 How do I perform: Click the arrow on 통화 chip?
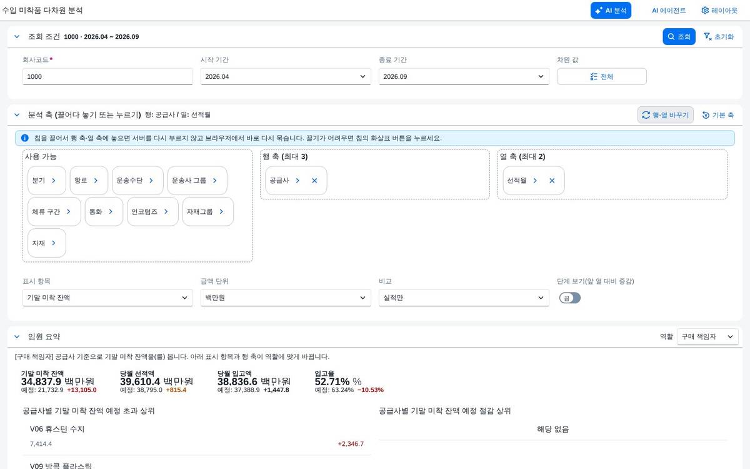point(111,211)
